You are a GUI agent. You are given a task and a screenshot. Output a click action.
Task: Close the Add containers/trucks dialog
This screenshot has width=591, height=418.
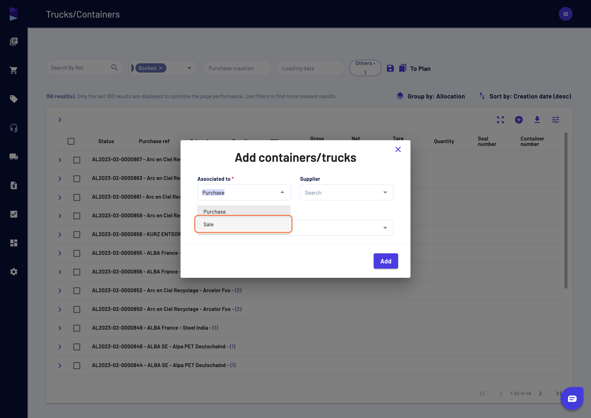[x=398, y=149]
